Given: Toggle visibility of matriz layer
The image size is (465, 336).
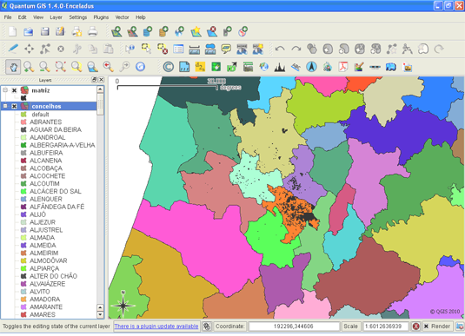Looking at the screenshot, I should (14, 90).
